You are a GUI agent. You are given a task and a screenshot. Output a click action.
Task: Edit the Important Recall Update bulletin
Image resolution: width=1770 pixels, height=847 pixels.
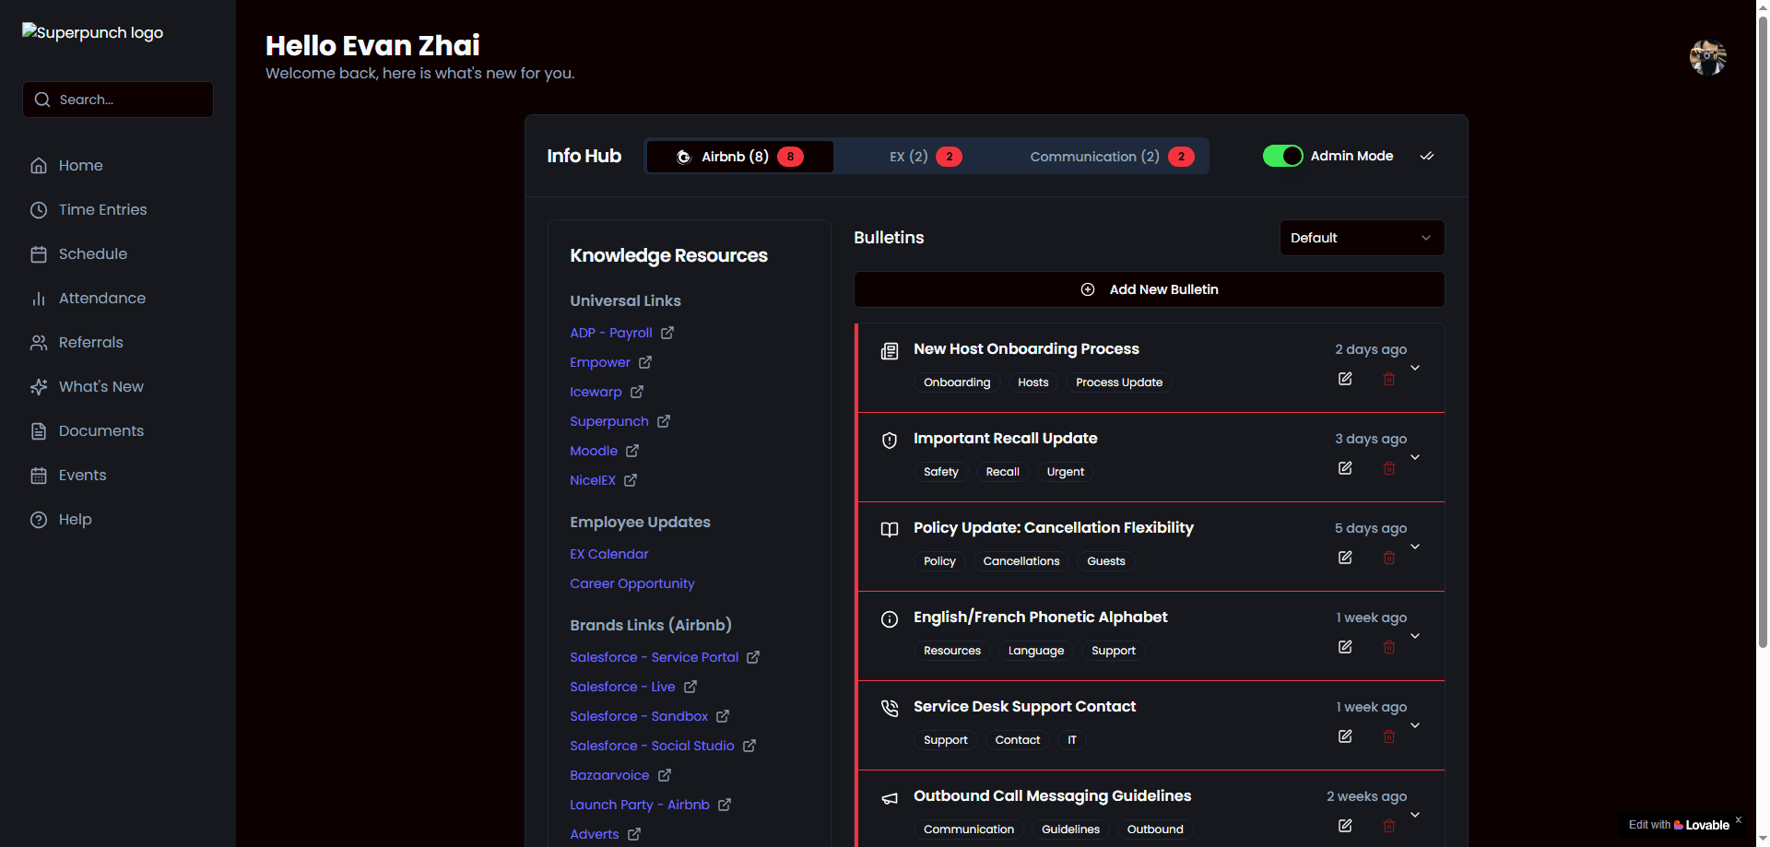pyautogui.click(x=1345, y=468)
